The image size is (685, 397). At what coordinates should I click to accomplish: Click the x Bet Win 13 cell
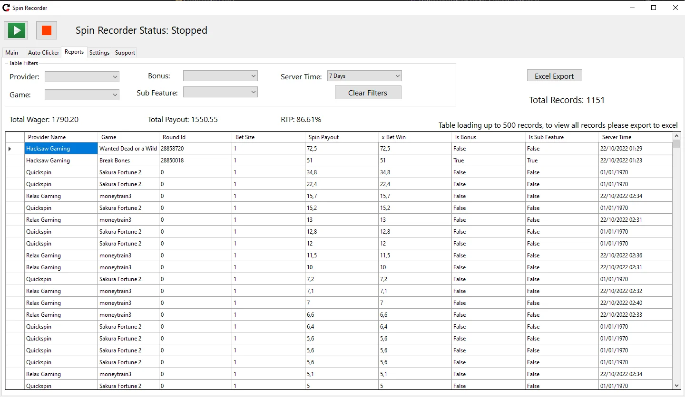(415, 220)
